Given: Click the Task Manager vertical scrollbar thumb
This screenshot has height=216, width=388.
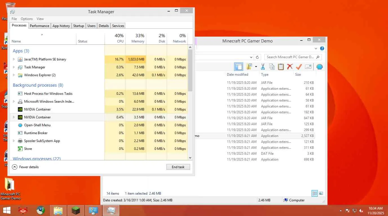Looking at the screenshot, I should click(x=190, y=70).
